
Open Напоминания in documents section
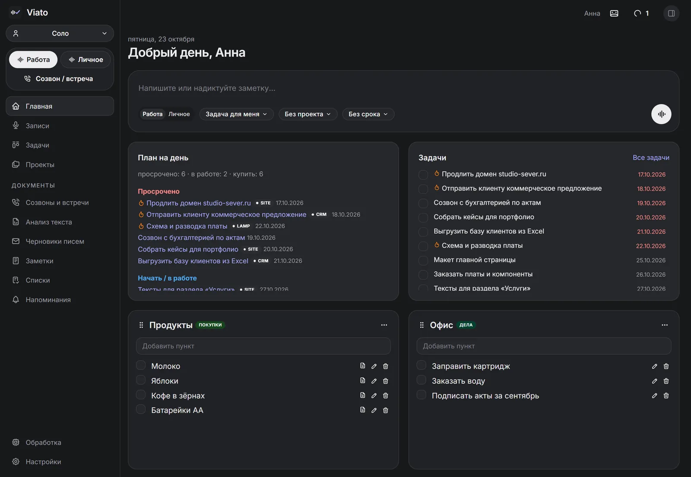[x=60, y=299]
